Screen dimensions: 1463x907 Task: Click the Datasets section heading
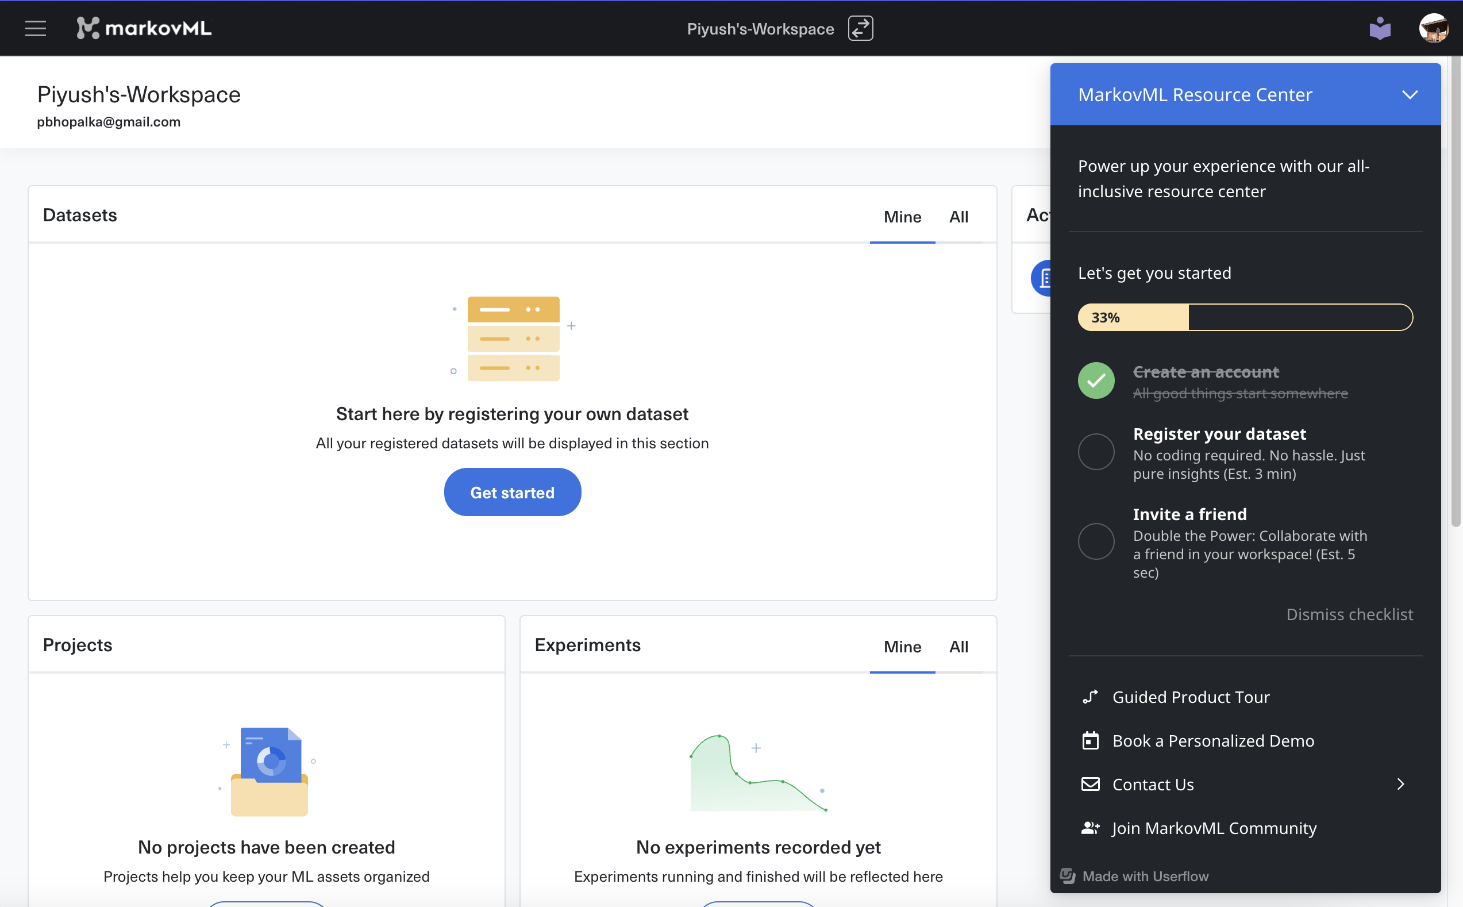pyautogui.click(x=80, y=216)
